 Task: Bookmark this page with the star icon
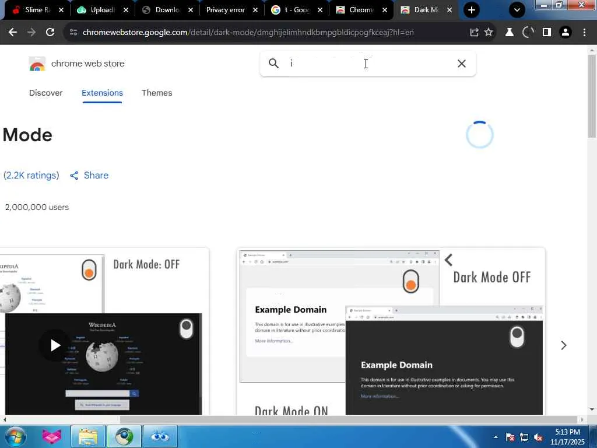coord(489,33)
